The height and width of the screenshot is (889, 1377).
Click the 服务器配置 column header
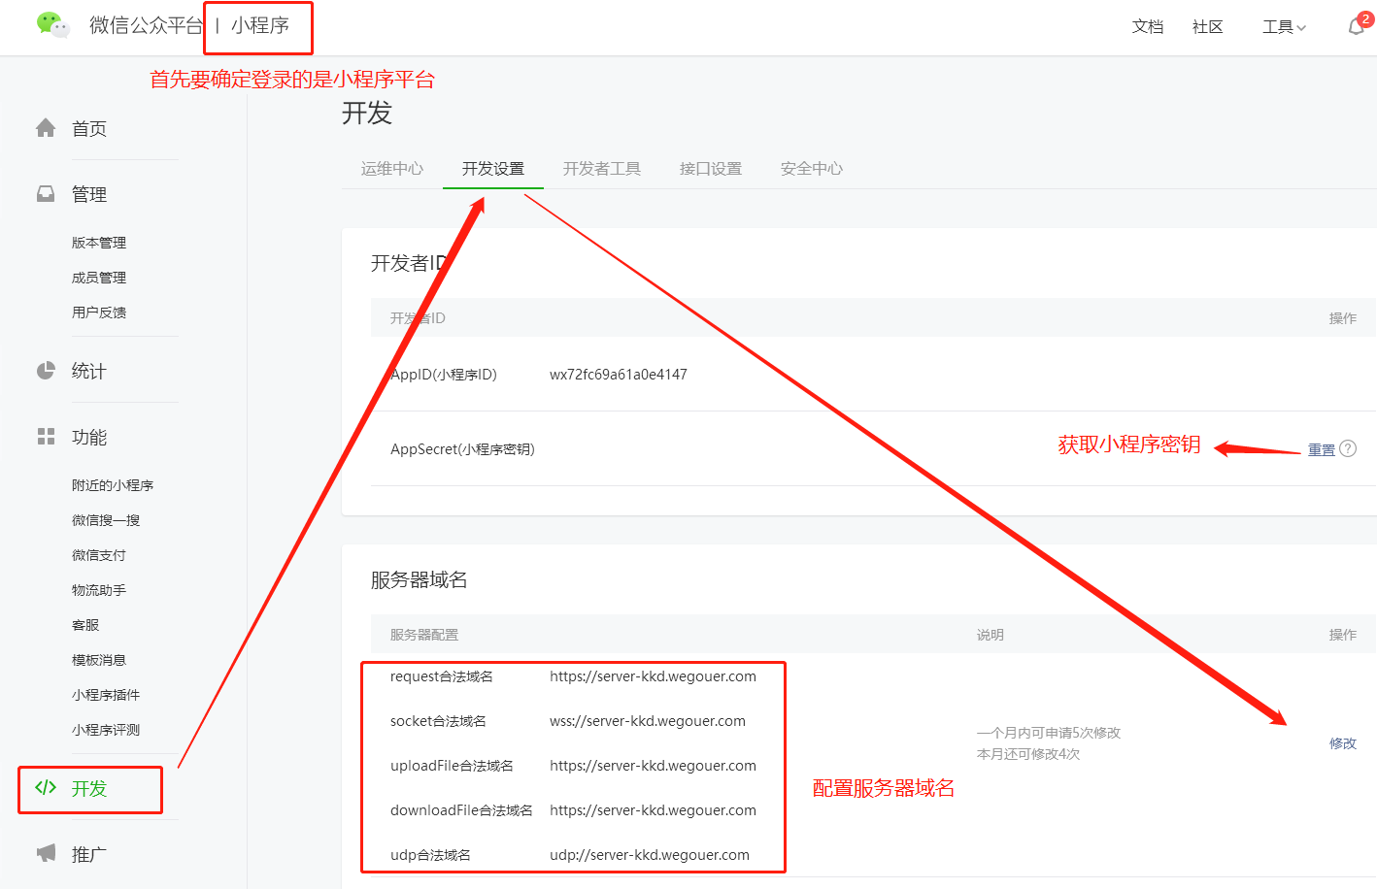424,635
